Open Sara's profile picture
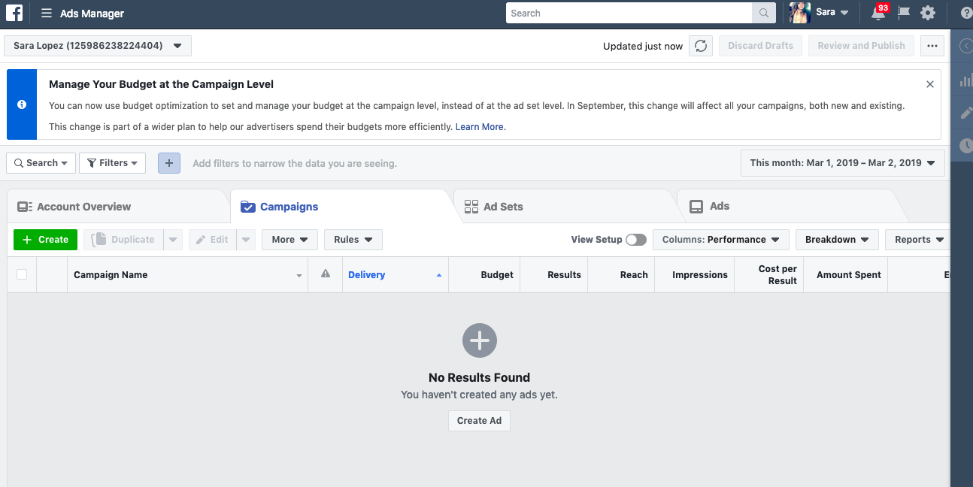 click(799, 13)
